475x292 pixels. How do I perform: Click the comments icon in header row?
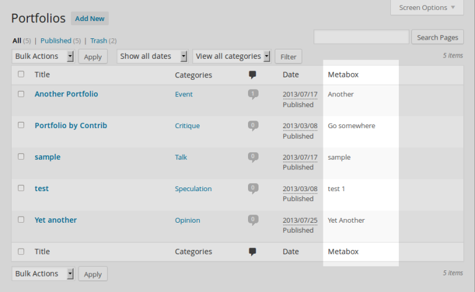tap(252, 74)
